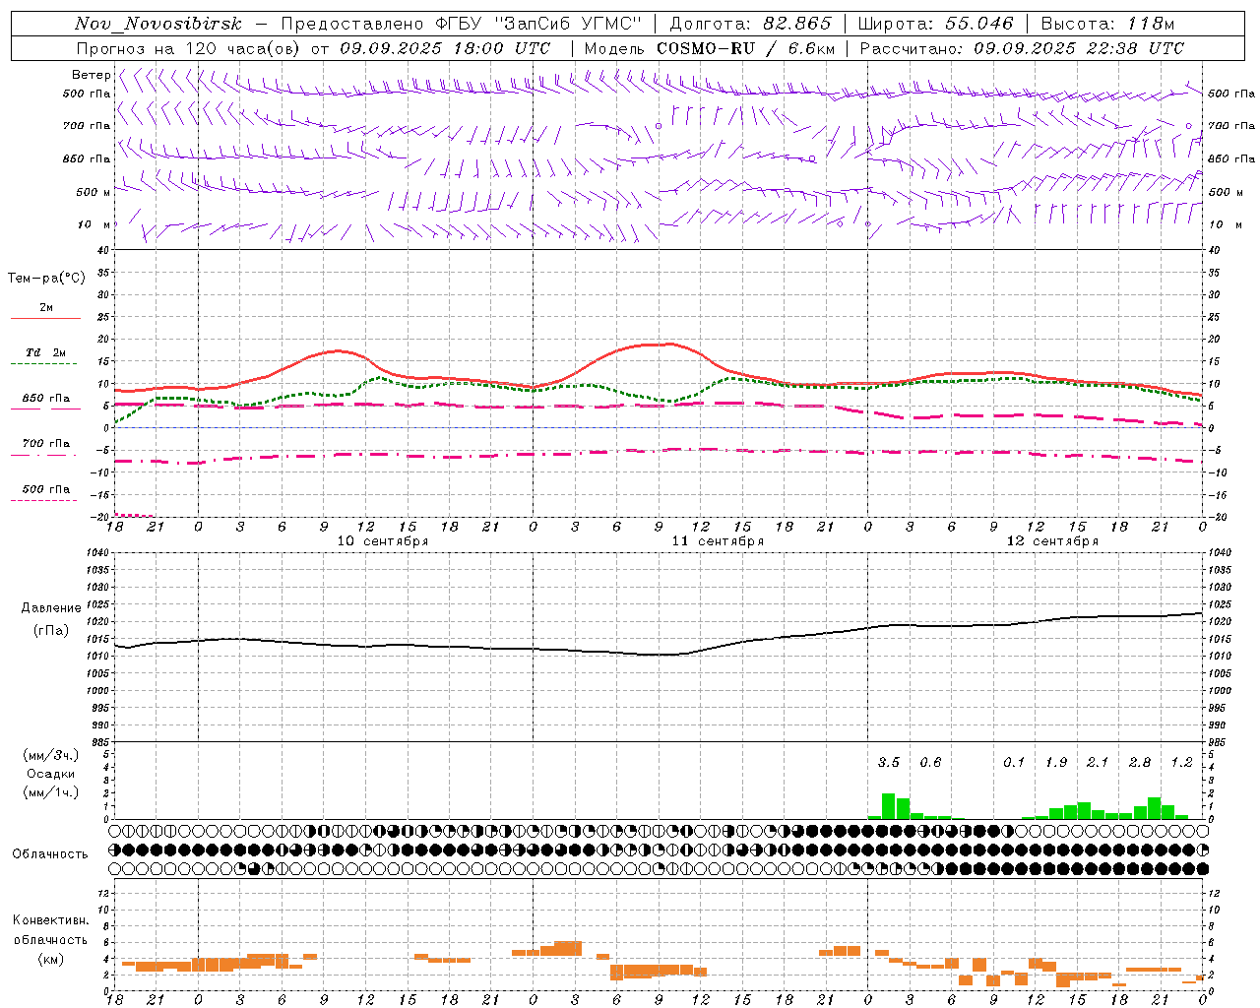This screenshot has height=1008, width=1260.
Task: Click the 'Ветер' wind panel label
Action: click(91, 75)
